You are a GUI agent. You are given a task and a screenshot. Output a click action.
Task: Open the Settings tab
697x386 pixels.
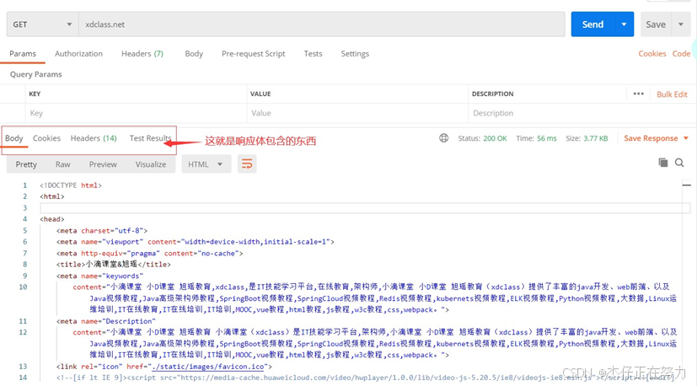coord(355,54)
